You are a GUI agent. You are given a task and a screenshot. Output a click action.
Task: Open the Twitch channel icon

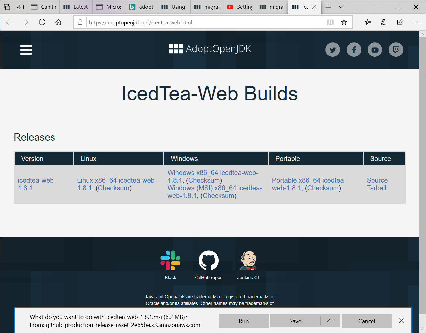pyautogui.click(x=396, y=50)
